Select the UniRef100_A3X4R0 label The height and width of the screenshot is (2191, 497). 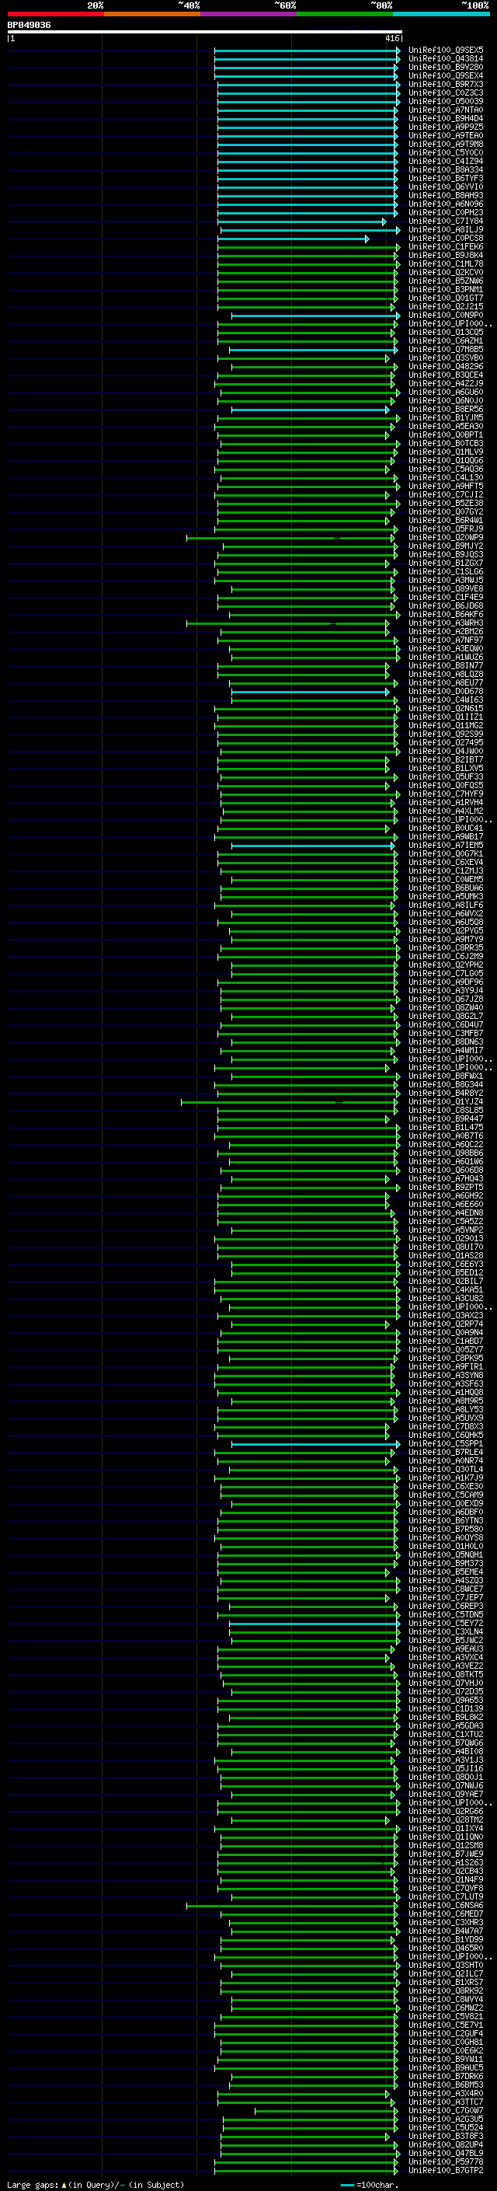pyautogui.click(x=446, y=2093)
